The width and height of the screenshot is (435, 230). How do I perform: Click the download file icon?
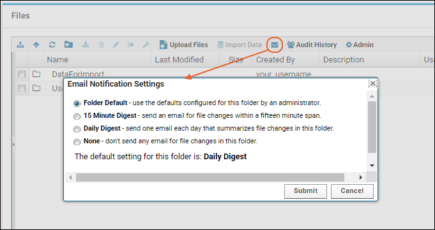(86, 45)
